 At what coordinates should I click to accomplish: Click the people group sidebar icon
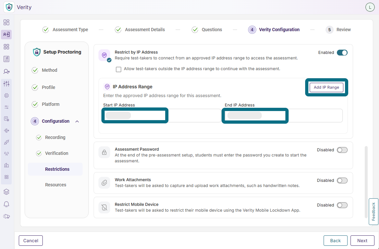click(6, 154)
